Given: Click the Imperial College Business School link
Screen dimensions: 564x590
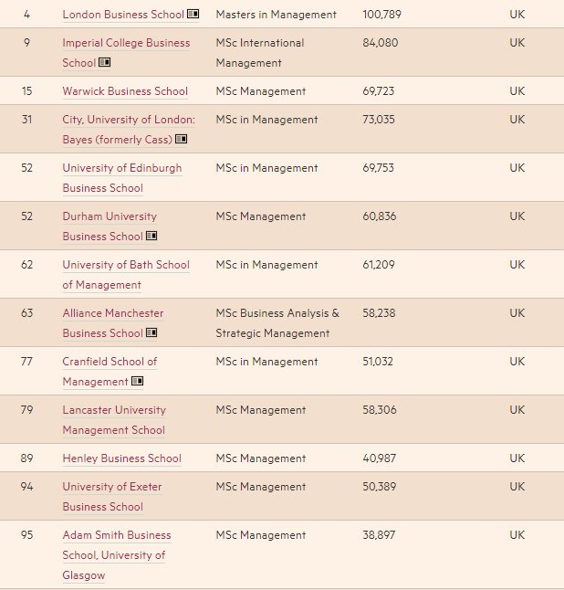Looking at the screenshot, I should pyautogui.click(x=126, y=43).
